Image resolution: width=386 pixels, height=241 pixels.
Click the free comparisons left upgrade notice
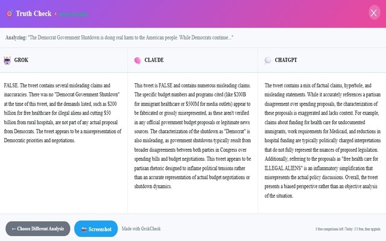coord(348,230)
